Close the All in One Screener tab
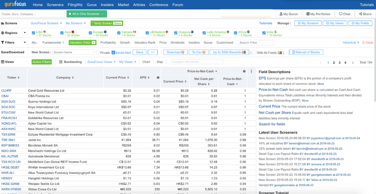376x194 pixels. pos(103,14)
